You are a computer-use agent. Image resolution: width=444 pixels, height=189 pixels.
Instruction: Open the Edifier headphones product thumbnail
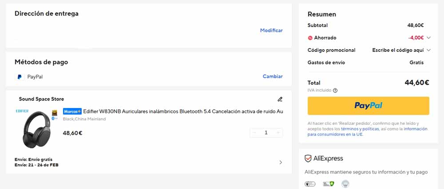coord(36,129)
